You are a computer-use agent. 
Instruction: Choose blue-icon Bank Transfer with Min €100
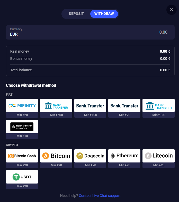(158, 105)
